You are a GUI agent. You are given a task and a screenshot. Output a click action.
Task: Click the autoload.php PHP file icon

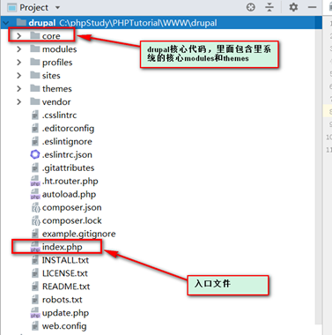click(35, 194)
